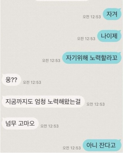Tap the message '자기위해 노력할라꼬'
The image size is (123, 153).
pos(92,58)
